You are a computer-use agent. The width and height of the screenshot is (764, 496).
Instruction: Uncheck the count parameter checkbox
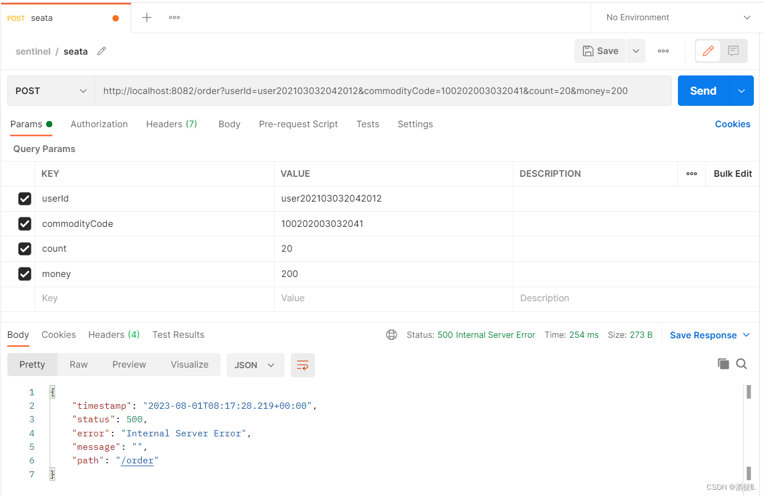[25, 248]
